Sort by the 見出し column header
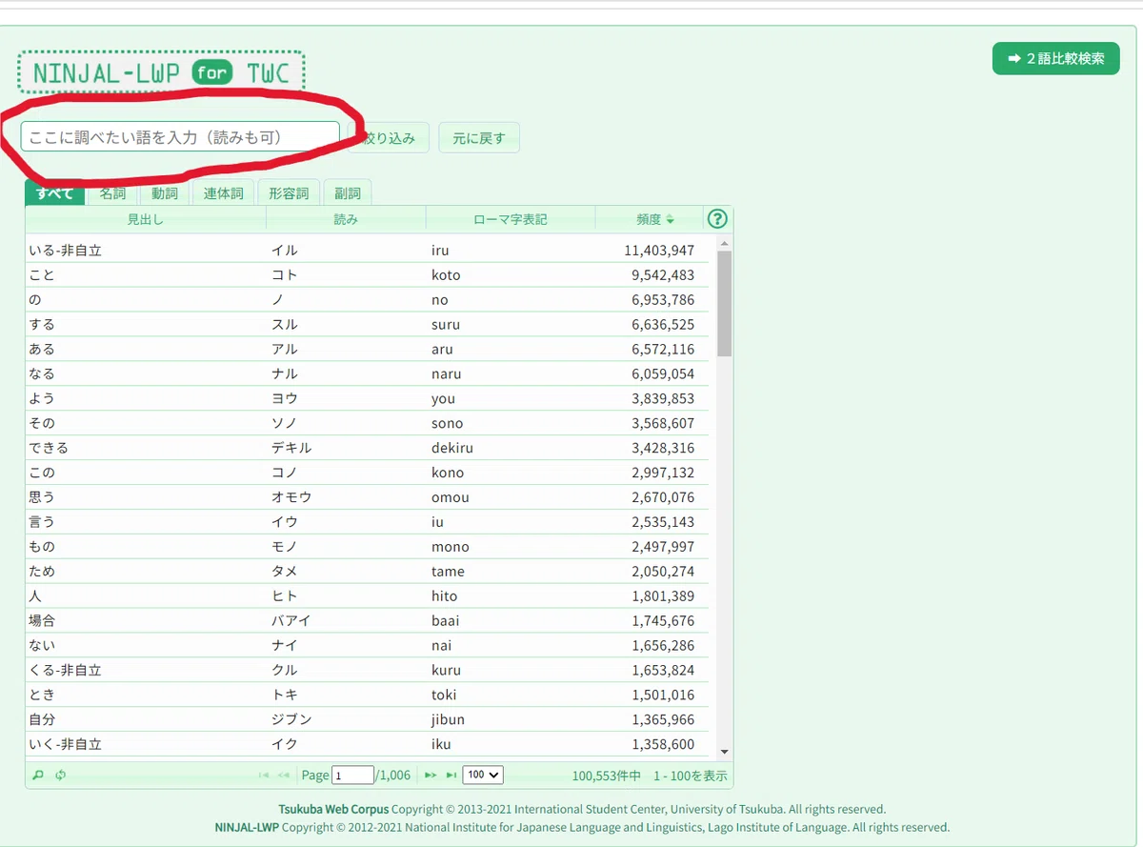Image resolution: width=1143 pixels, height=847 pixels. coord(146,219)
